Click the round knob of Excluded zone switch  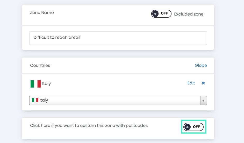click(x=155, y=14)
